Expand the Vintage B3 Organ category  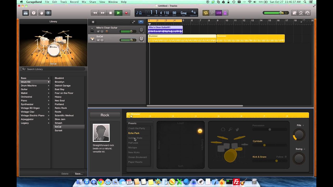tap(49, 108)
